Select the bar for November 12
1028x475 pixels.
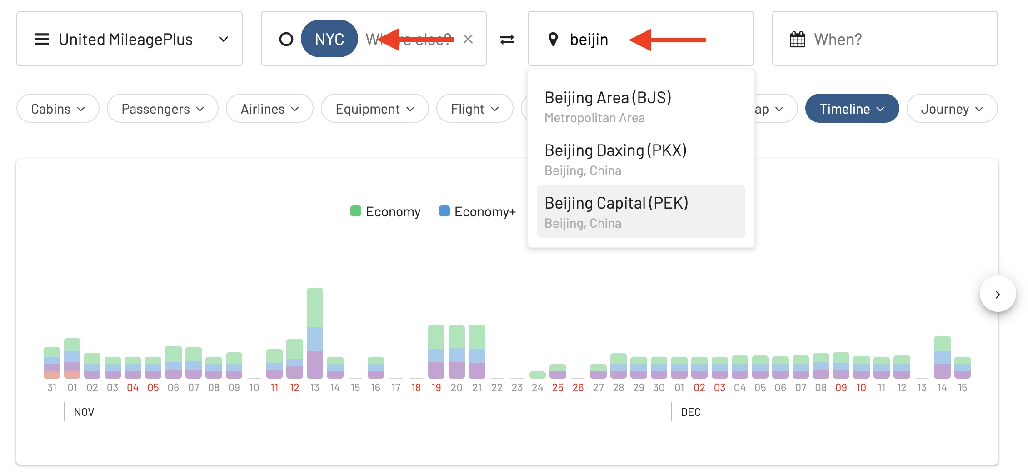294,359
